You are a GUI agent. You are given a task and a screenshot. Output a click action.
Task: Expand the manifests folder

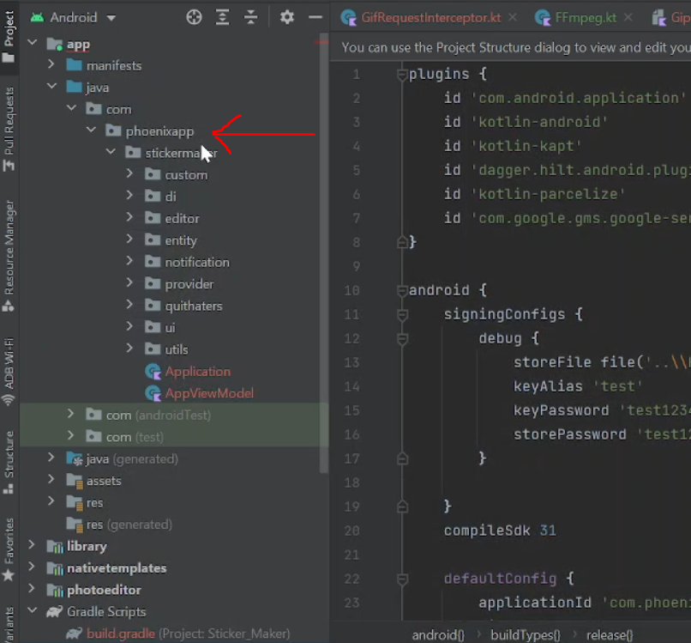coord(51,65)
